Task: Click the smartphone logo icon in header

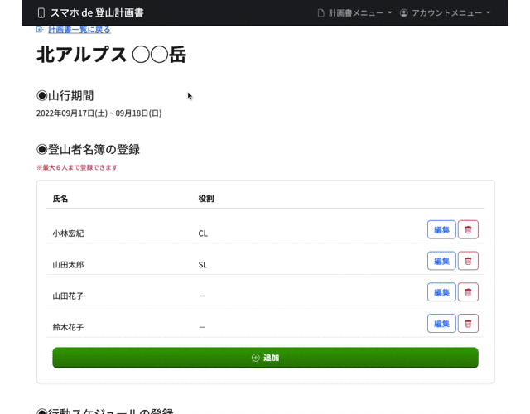Action: (41, 13)
